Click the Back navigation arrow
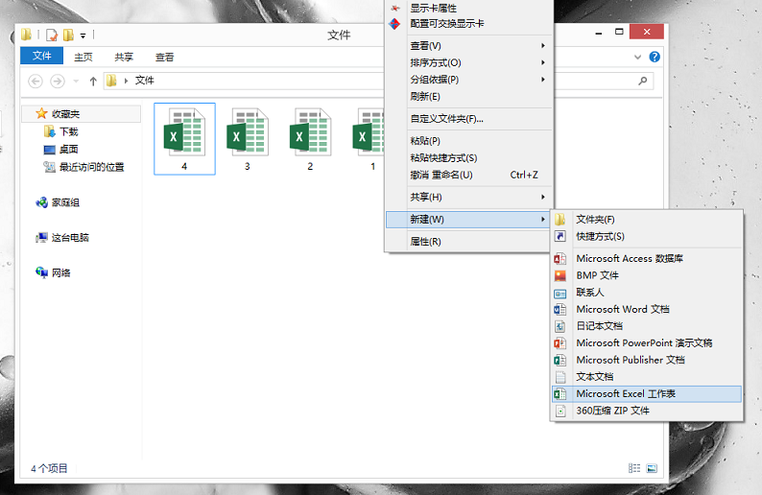Viewport: 762px width, 495px height. pos(35,82)
